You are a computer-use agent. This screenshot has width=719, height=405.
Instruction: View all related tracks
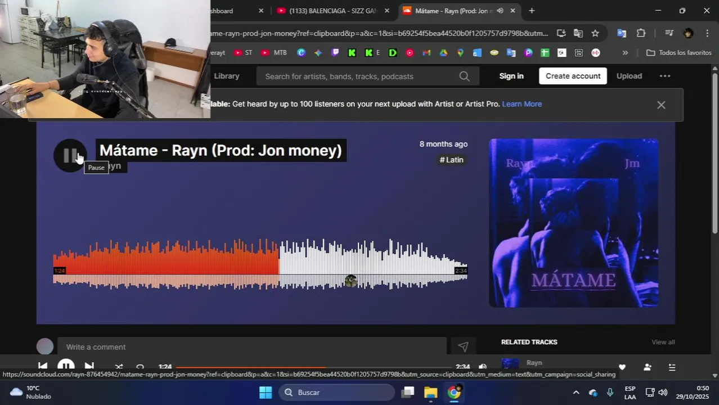pyautogui.click(x=663, y=342)
